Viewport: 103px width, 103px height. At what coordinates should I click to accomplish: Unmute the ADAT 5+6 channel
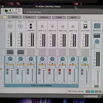(59, 70)
